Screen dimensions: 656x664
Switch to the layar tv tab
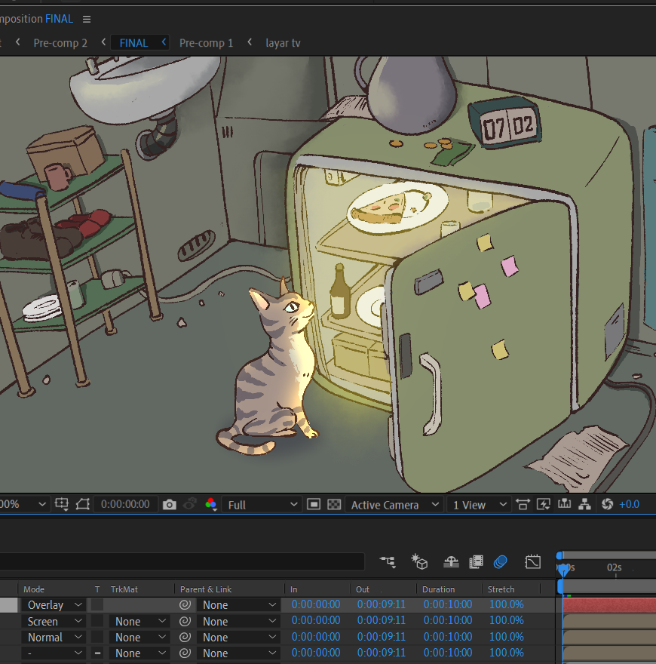point(283,43)
